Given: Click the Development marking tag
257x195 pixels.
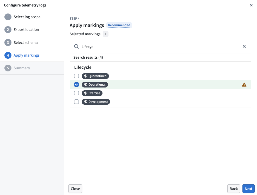Looking at the screenshot, I should [96, 102].
